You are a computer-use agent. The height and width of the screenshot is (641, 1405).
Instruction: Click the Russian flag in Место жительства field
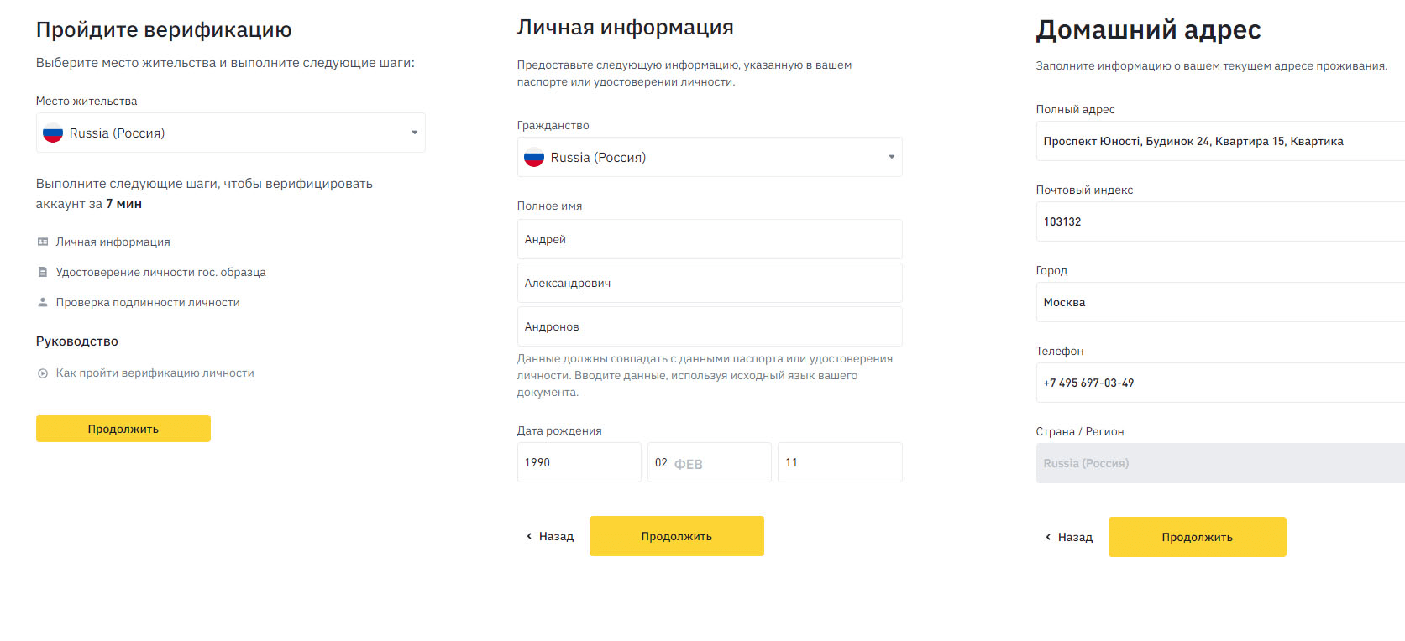[x=52, y=133]
